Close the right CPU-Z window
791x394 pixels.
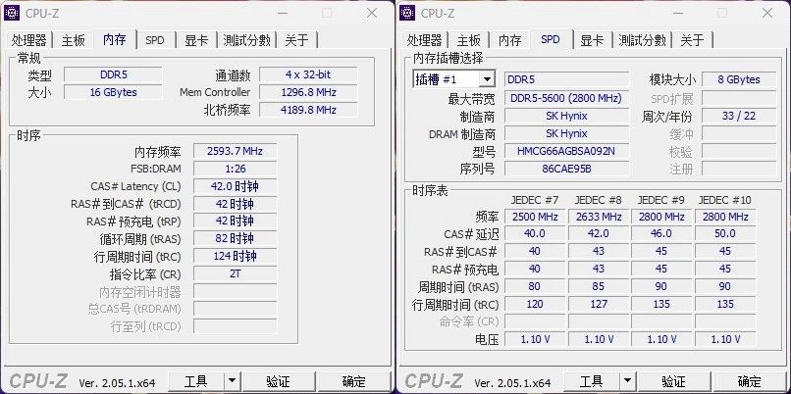click(x=767, y=13)
